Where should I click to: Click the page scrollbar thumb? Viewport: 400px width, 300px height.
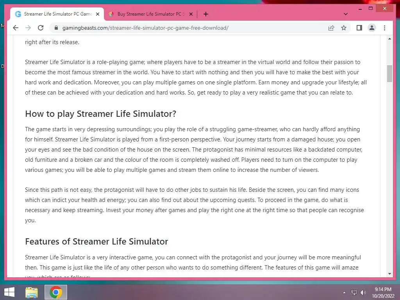[x=389, y=74]
